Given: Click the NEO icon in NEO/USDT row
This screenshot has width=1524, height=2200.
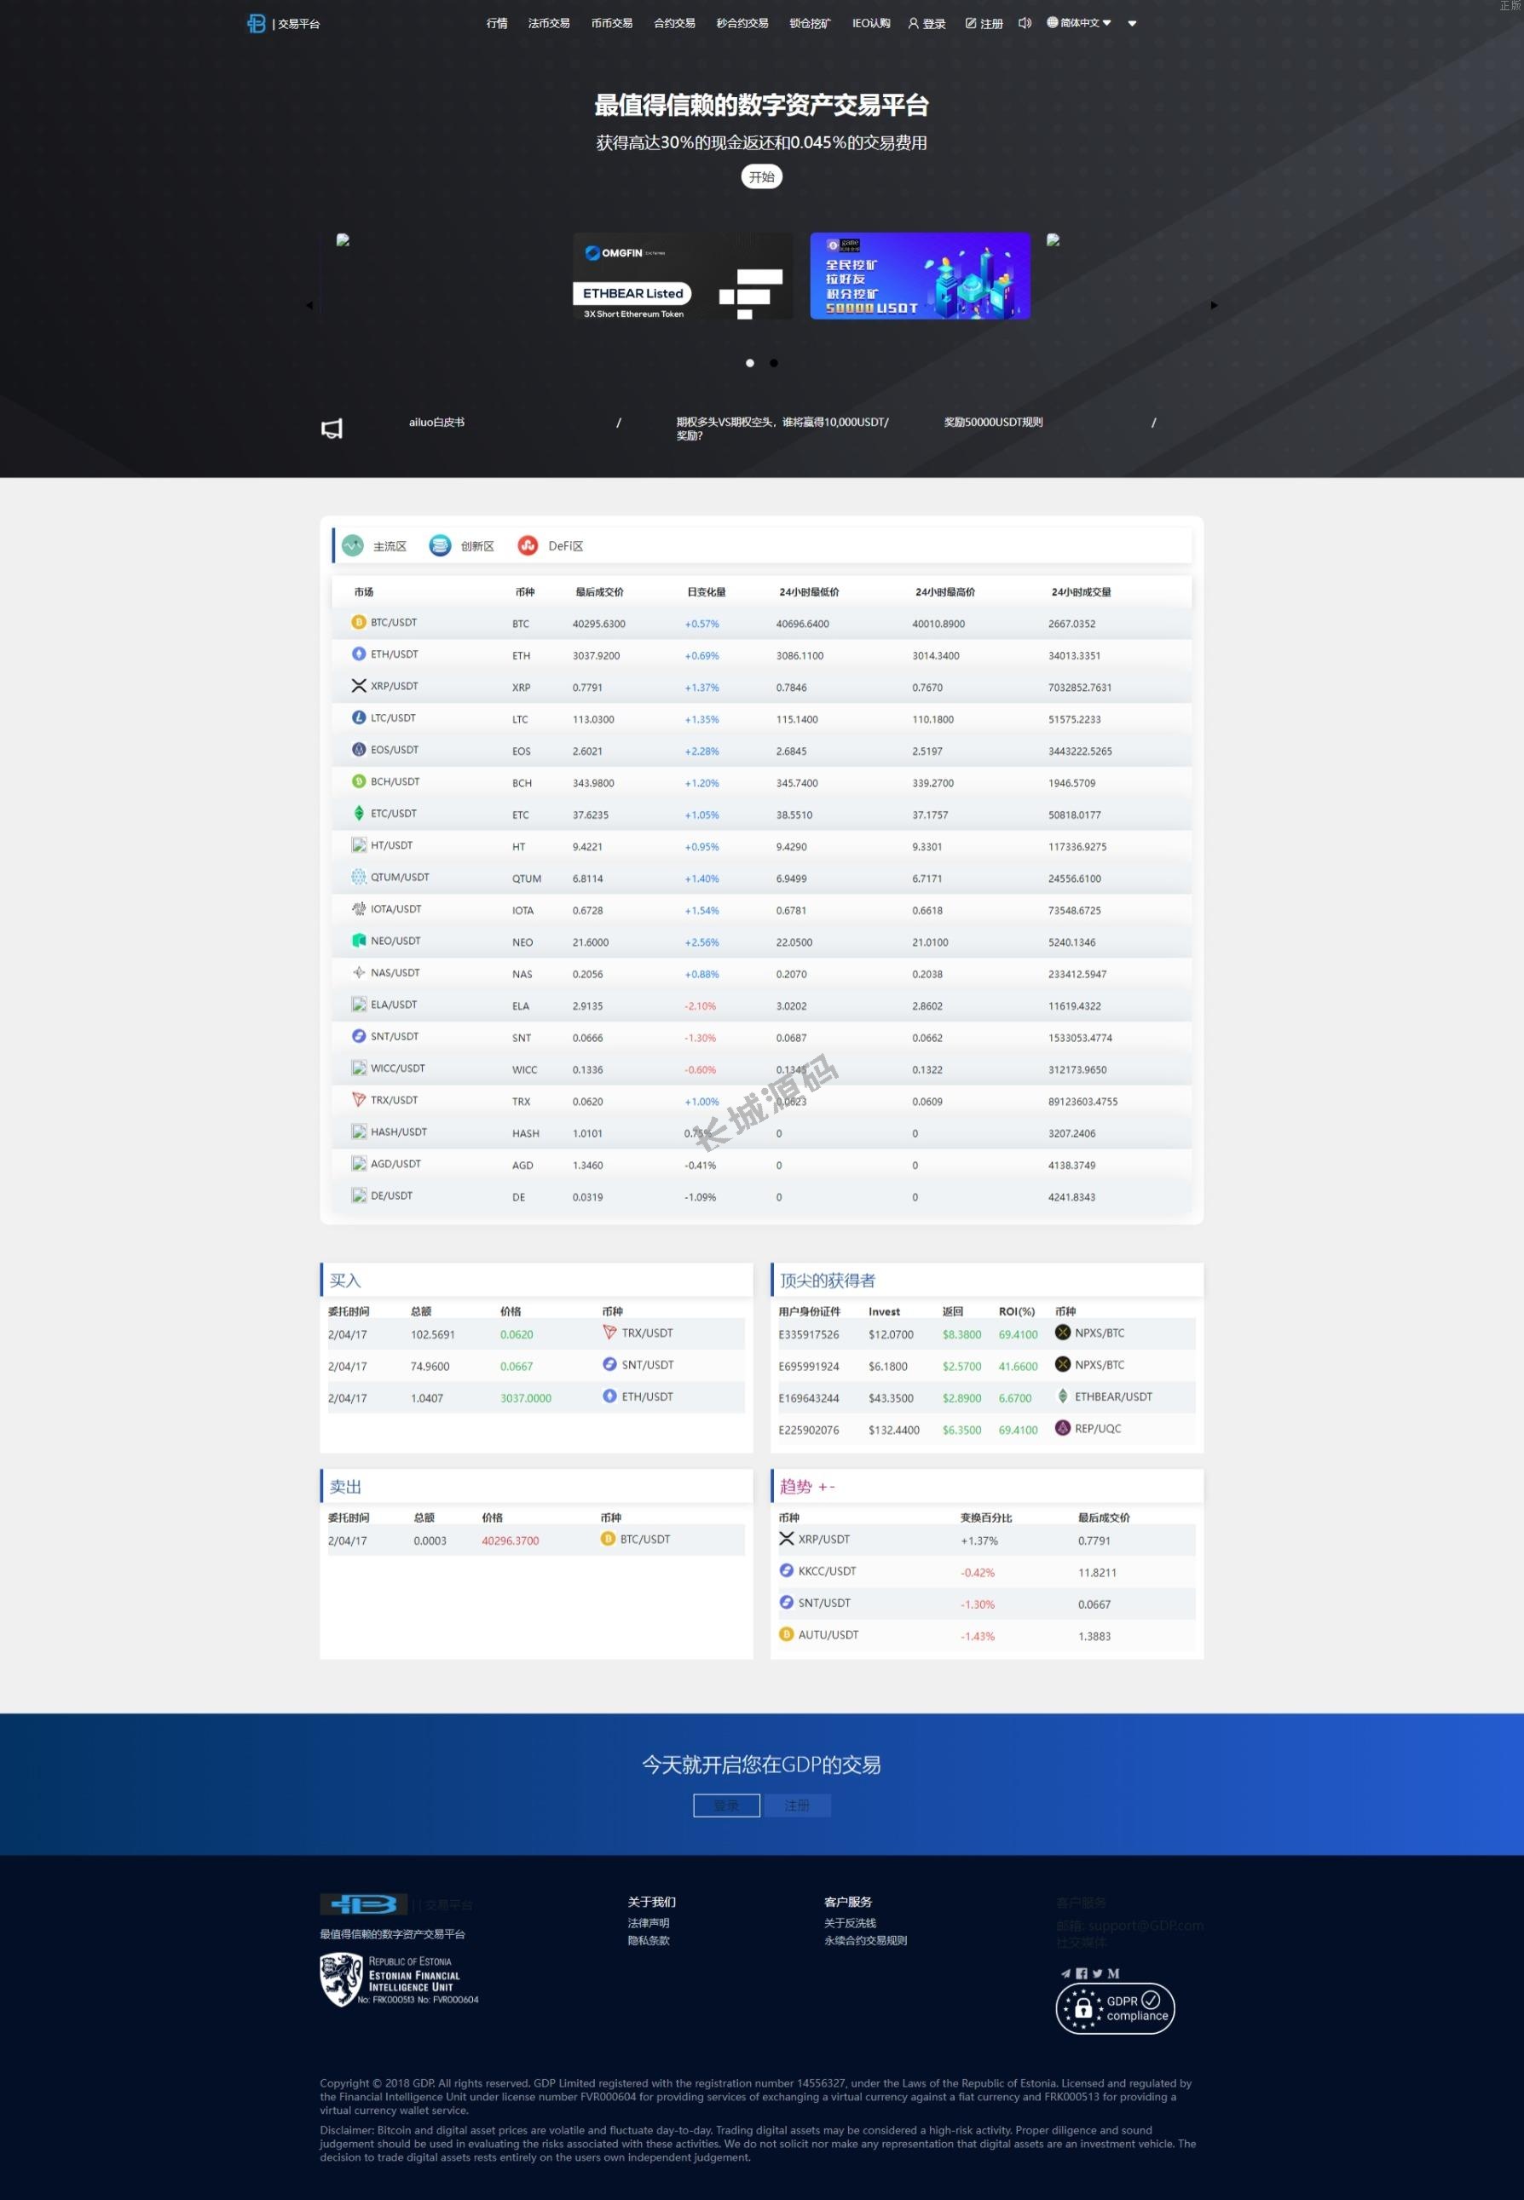Looking at the screenshot, I should click(x=359, y=940).
